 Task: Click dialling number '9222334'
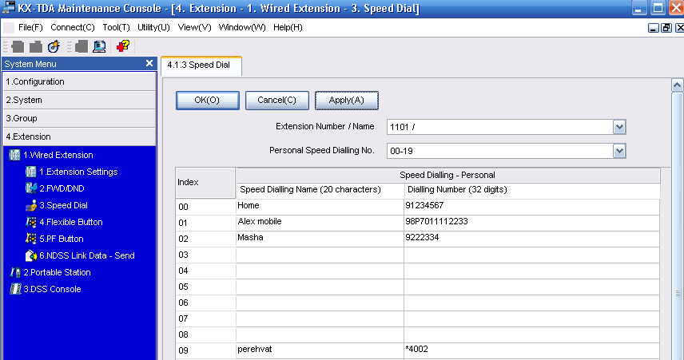pyautogui.click(x=531, y=239)
